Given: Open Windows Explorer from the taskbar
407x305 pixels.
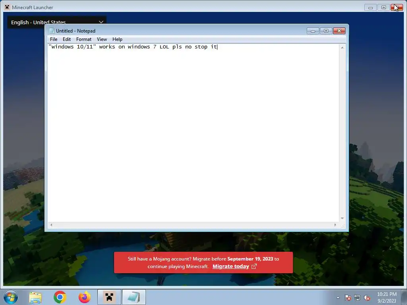Looking at the screenshot, I should point(35,297).
